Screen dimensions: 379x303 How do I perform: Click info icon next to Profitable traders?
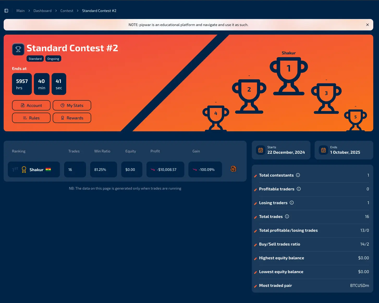coord(299,189)
